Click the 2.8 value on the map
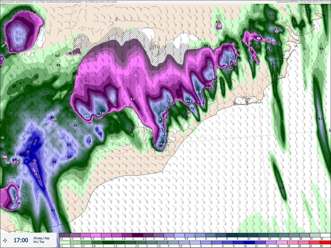The width and height of the screenshot is (331, 248). tap(222, 84)
